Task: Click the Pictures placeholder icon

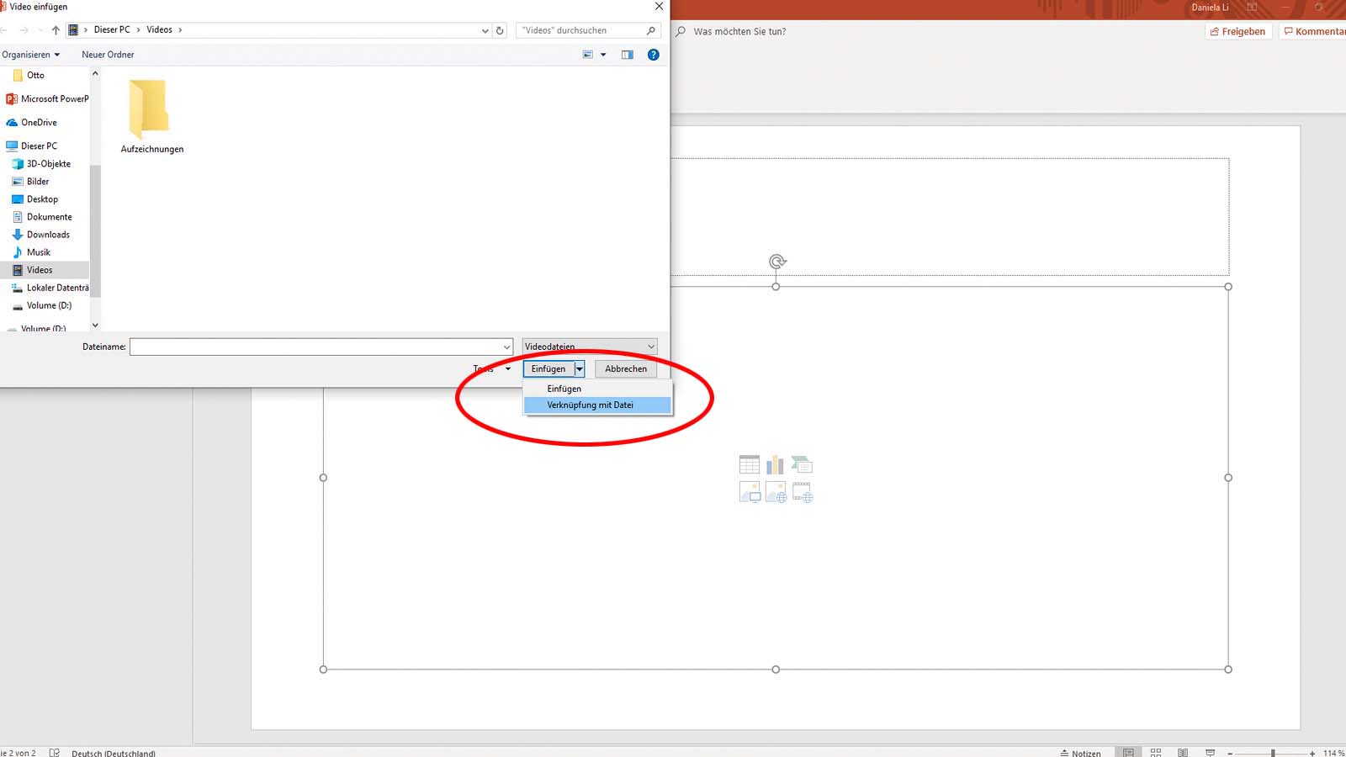Action: pos(750,493)
